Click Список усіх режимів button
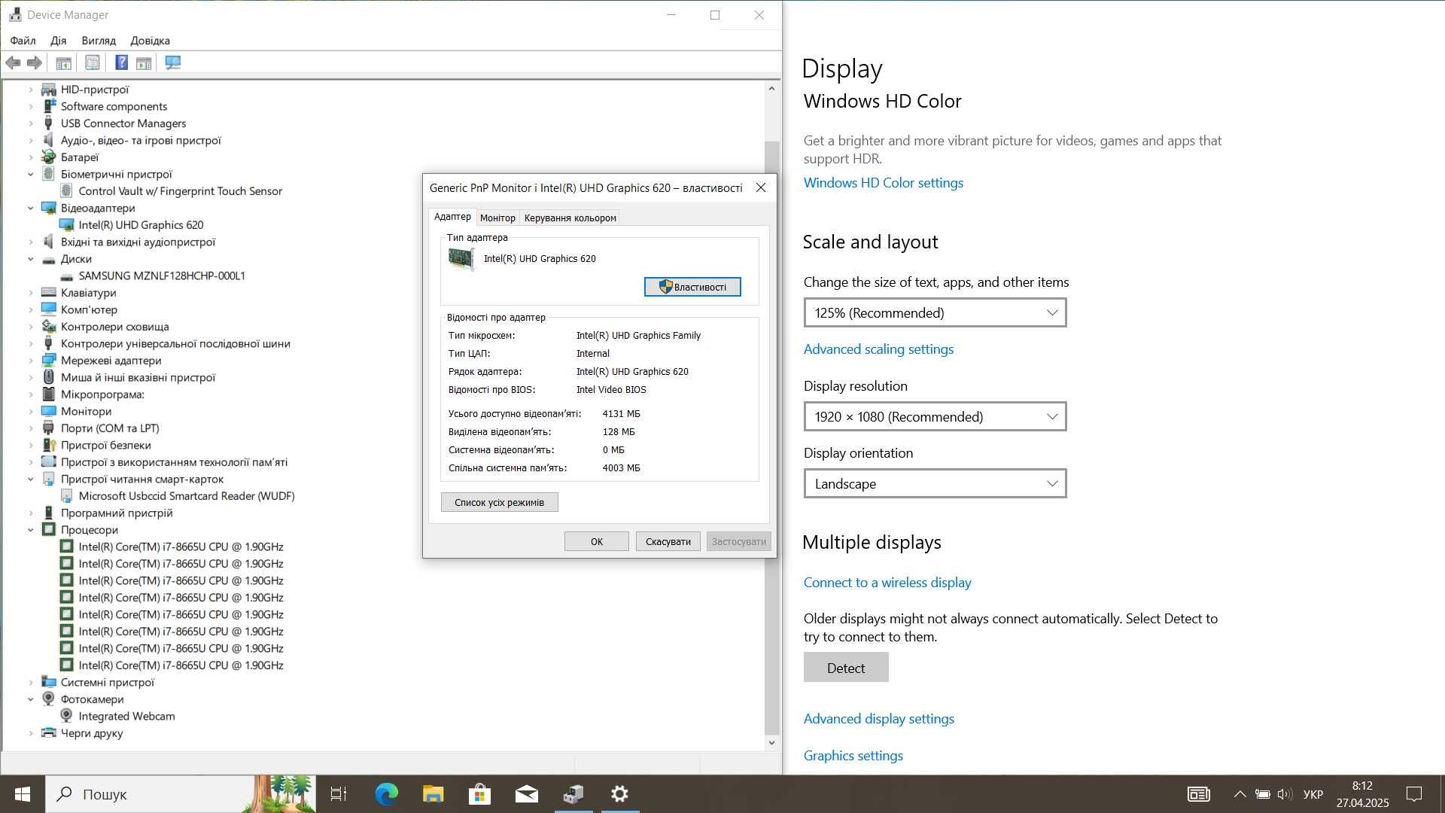The image size is (1445, 813). (499, 502)
